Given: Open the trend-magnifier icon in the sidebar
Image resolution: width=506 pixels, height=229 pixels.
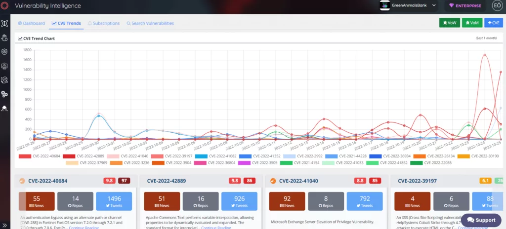Looking at the screenshot, I should click(4, 80).
